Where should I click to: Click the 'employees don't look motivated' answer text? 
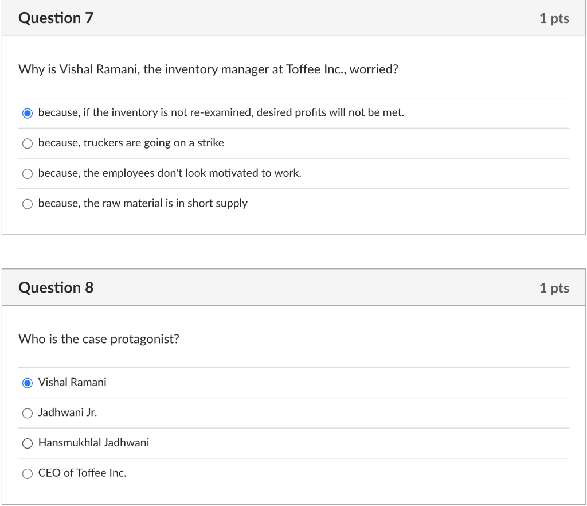[169, 173]
